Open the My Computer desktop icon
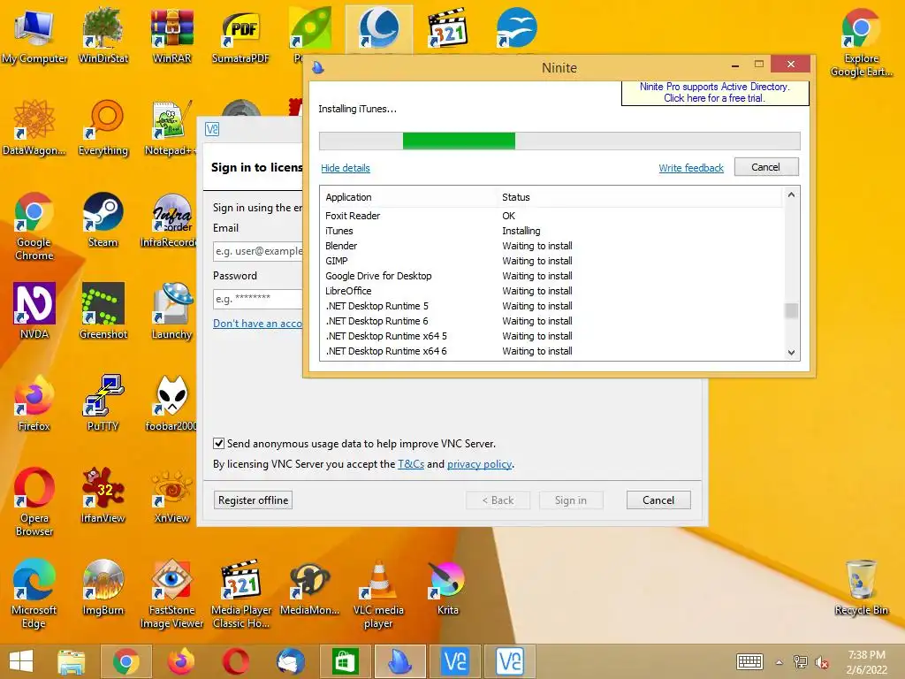 pyautogui.click(x=34, y=36)
